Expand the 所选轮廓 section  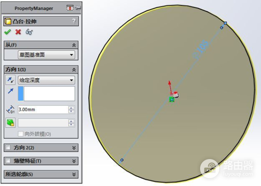tap(74, 174)
